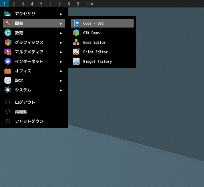The image size is (204, 187).
Task: Select the 開発 menu entry
Action: pyautogui.click(x=34, y=23)
